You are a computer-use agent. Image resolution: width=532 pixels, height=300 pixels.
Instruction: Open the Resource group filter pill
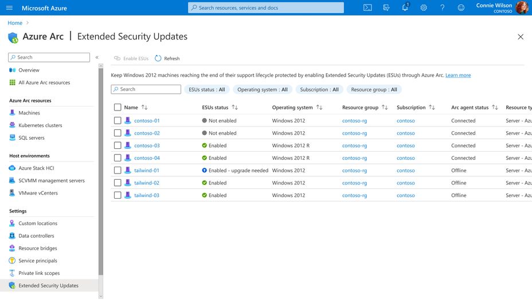tap(374, 89)
